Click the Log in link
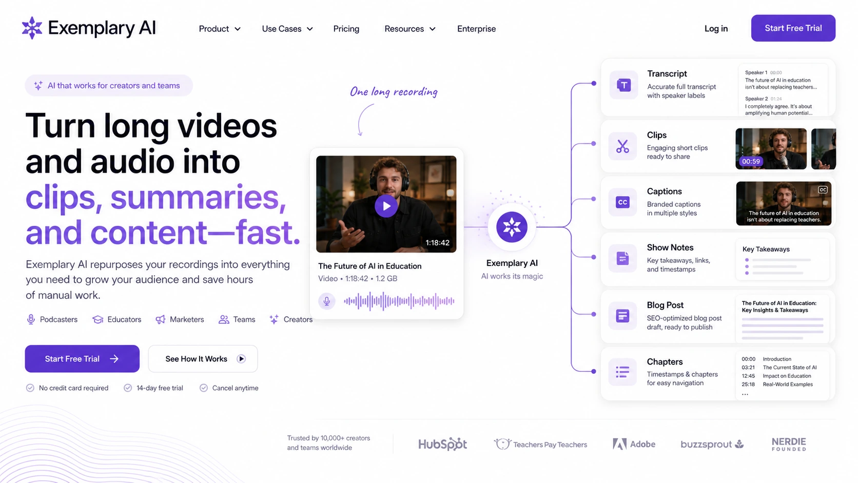 [716, 29]
